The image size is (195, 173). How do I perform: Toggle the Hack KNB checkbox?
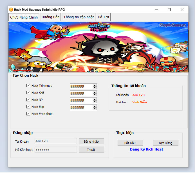click(x=28, y=93)
